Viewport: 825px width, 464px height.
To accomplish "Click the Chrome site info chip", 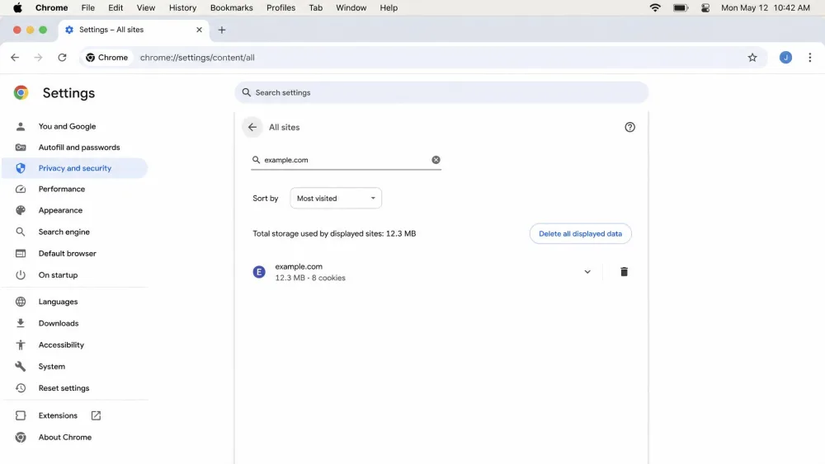I will [107, 57].
